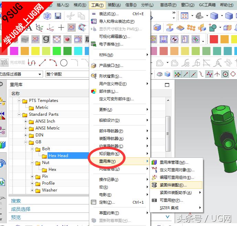Click the Shape Search icon
This screenshot has height=226, width=237.
click(x=94, y=76)
